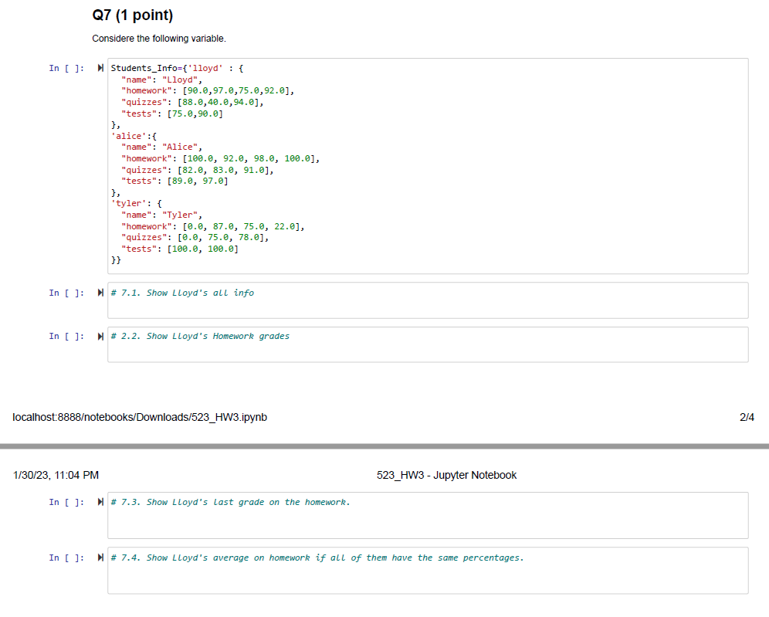Select the 'In [ ]:' prompt of Students_Info cell
The width and height of the screenshot is (769, 617).
[x=66, y=68]
